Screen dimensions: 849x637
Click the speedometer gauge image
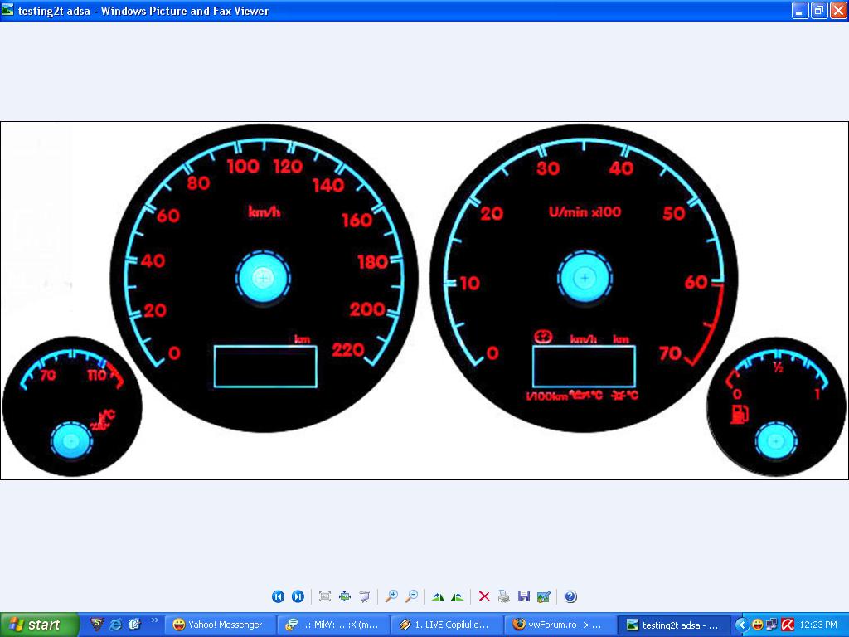264,278
